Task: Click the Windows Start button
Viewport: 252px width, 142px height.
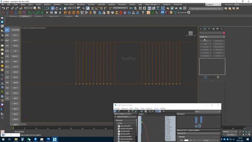Action: [3, 139]
